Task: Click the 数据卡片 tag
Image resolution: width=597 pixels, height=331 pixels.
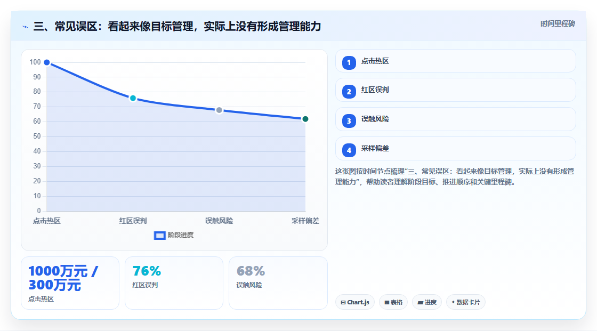Action: pos(466,302)
